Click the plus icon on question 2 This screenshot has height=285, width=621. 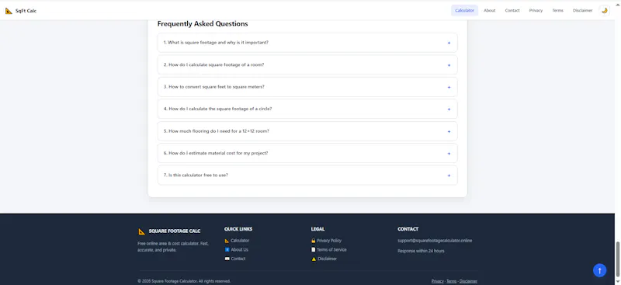[x=449, y=65]
